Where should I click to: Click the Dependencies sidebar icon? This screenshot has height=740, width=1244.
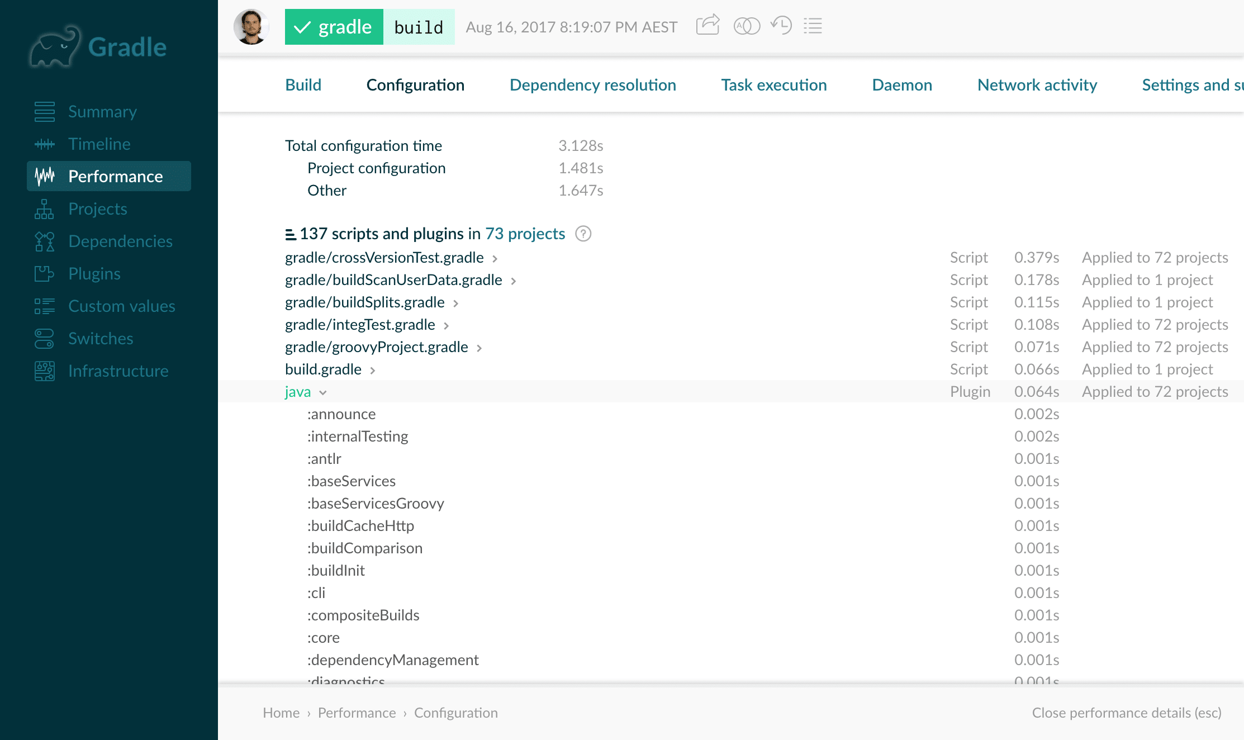(x=45, y=241)
